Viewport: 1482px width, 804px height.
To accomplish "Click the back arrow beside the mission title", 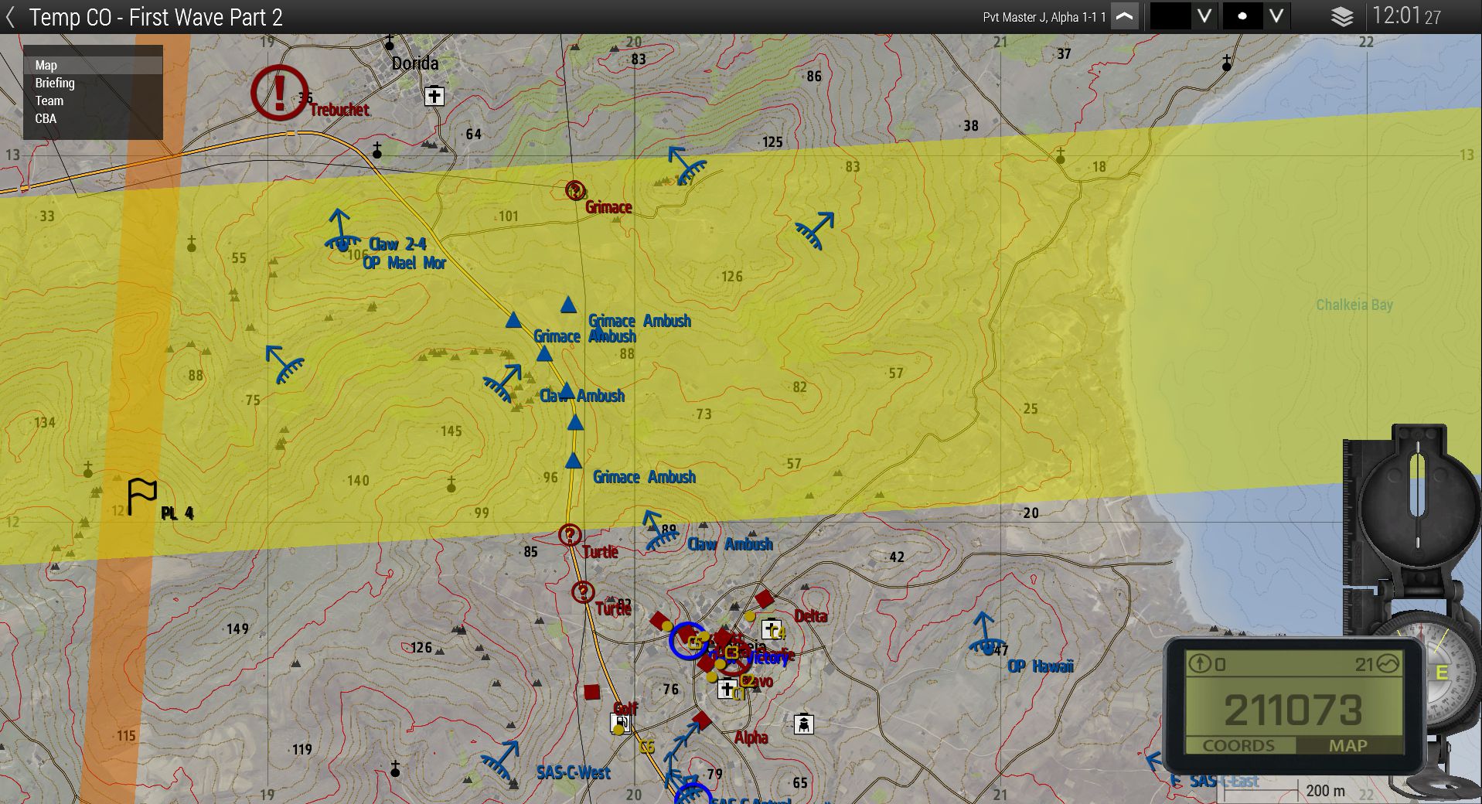I will pyautogui.click(x=11, y=18).
